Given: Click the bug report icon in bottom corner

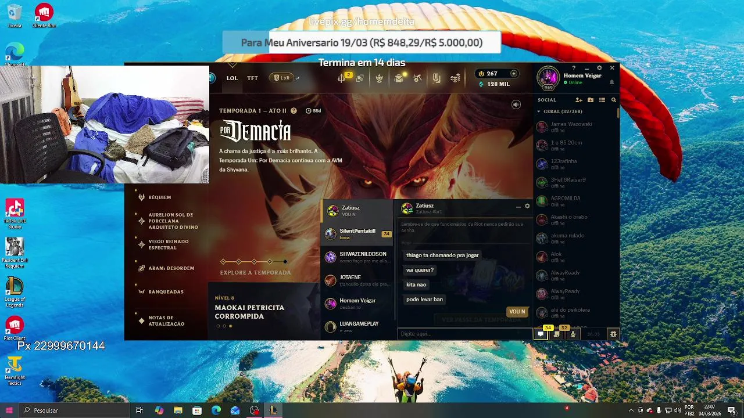Looking at the screenshot, I should coord(613,334).
